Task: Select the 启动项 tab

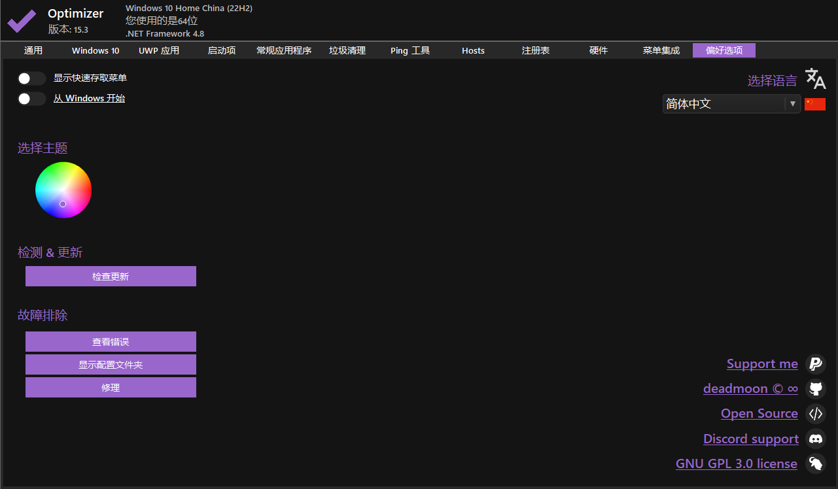Action: click(222, 50)
